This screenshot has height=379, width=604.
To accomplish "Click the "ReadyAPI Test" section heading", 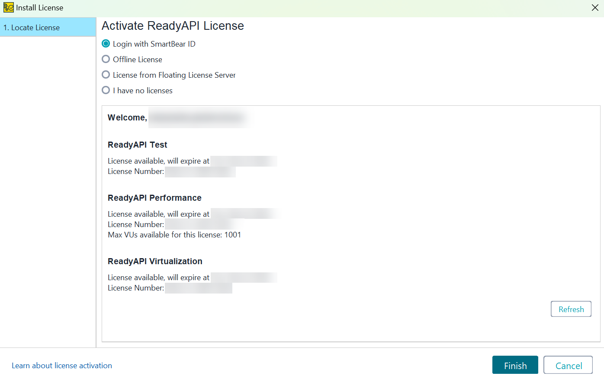I will click(x=137, y=145).
